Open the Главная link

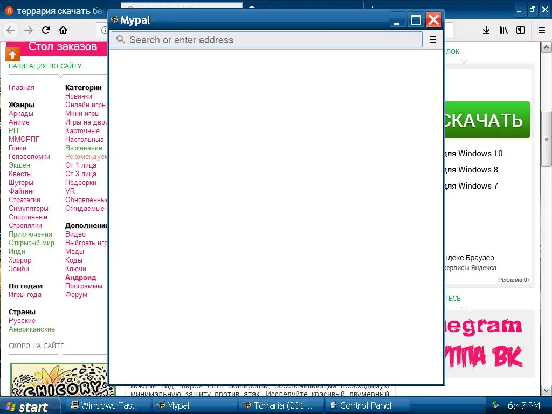(x=22, y=88)
